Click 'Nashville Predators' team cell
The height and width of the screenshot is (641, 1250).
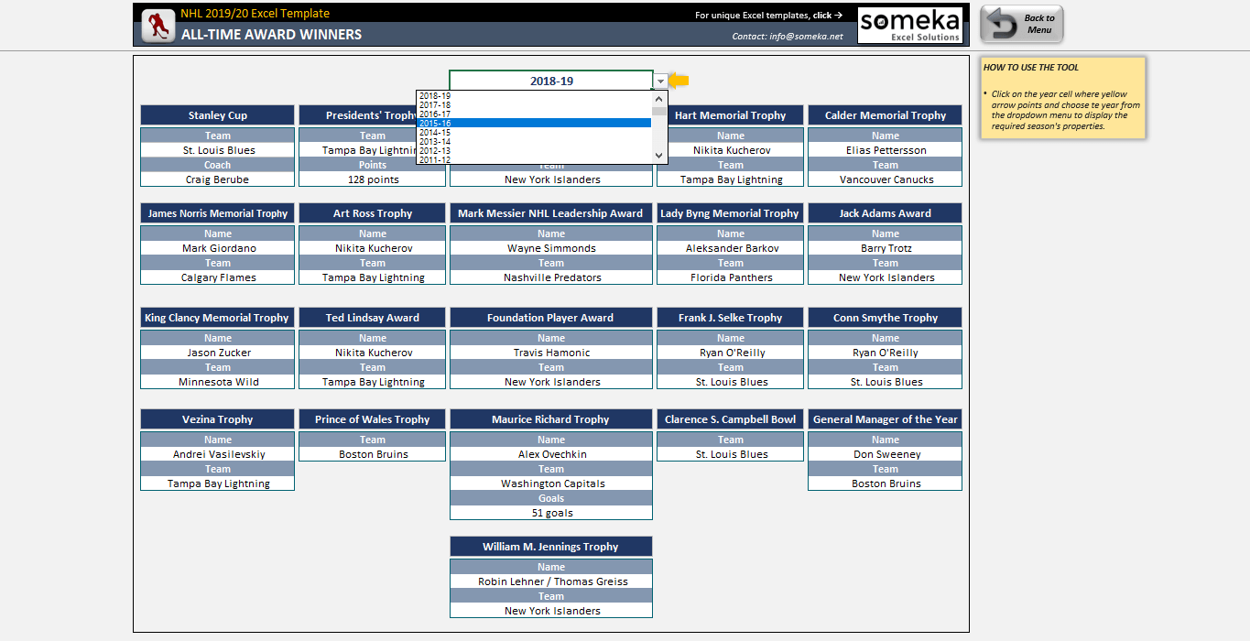pyautogui.click(x=551, y=277)
